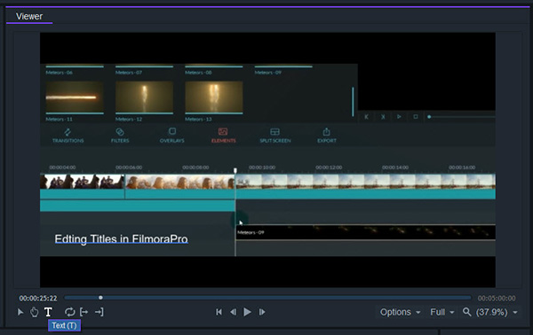533x335 pixels.
Task: Click embedded player progress slider dot
Action: 429,117
